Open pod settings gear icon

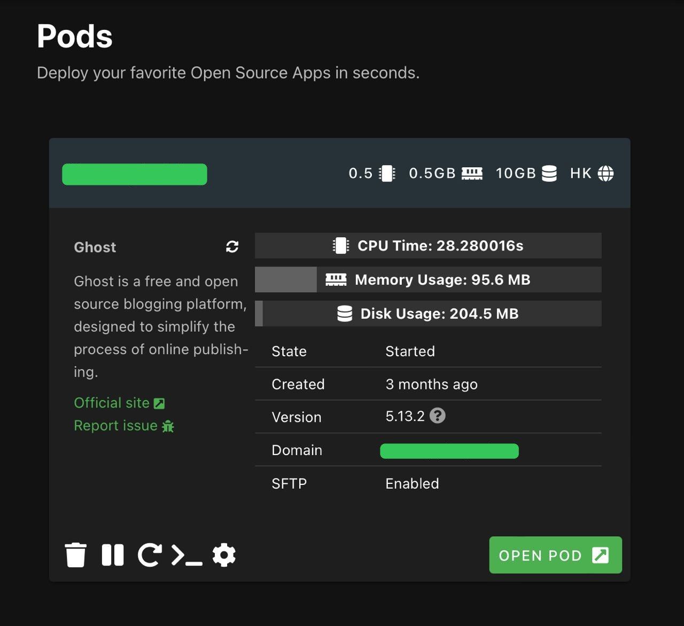coord(224,555)
